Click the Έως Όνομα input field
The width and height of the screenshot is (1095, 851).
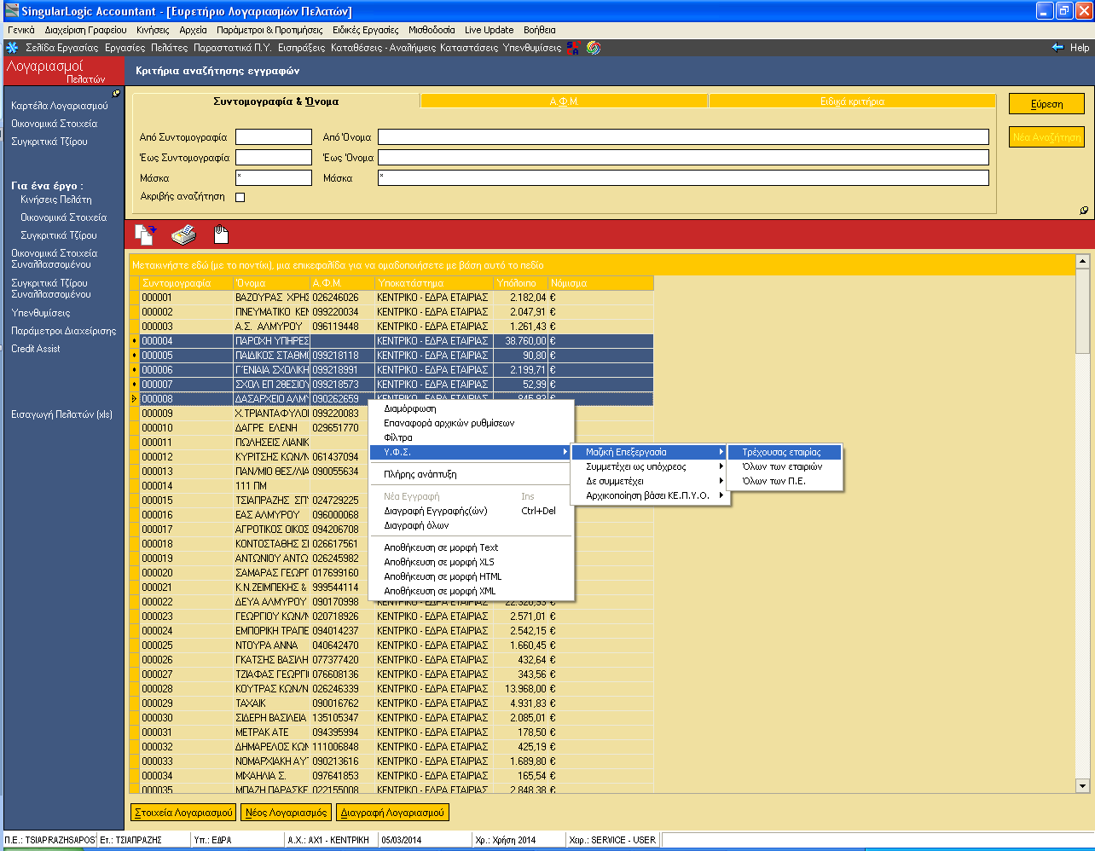pyautogui.click(x=683, y=158)
